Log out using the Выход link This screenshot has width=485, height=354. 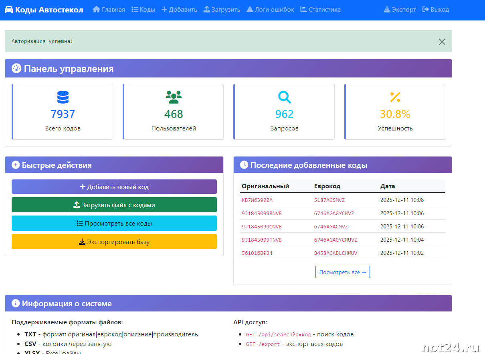click(436, 10)
